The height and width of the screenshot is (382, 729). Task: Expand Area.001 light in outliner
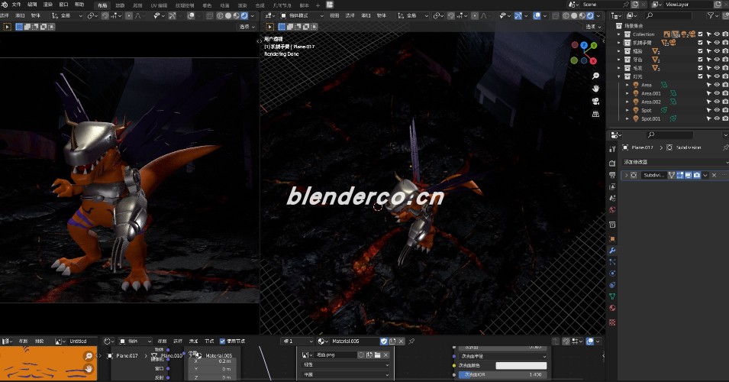[x=627, y=93]
